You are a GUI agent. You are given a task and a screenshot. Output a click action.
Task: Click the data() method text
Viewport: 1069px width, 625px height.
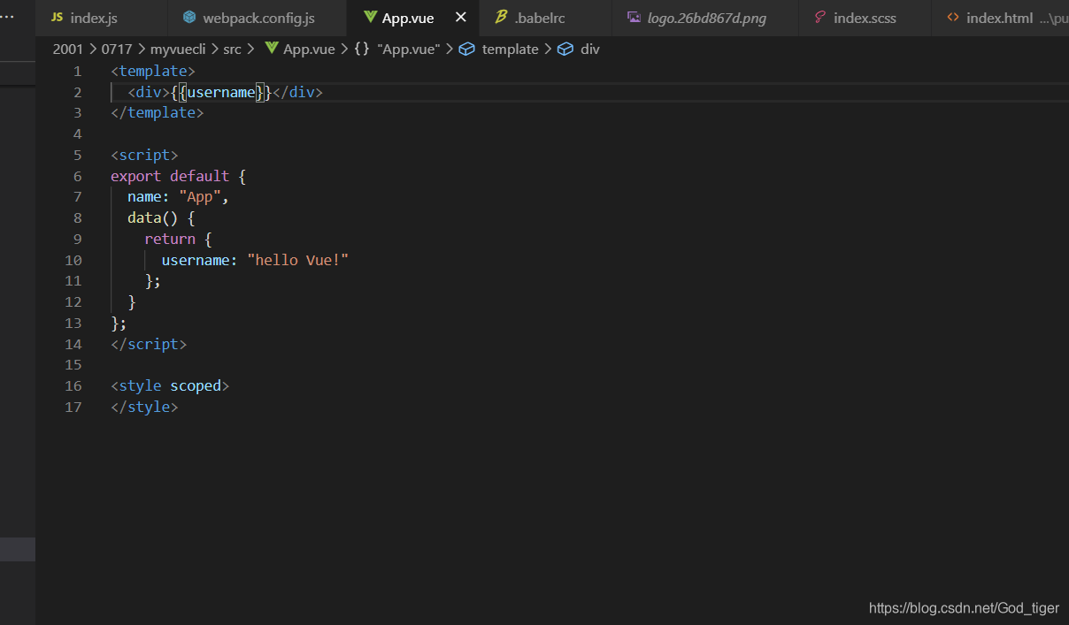coord(153,218)
